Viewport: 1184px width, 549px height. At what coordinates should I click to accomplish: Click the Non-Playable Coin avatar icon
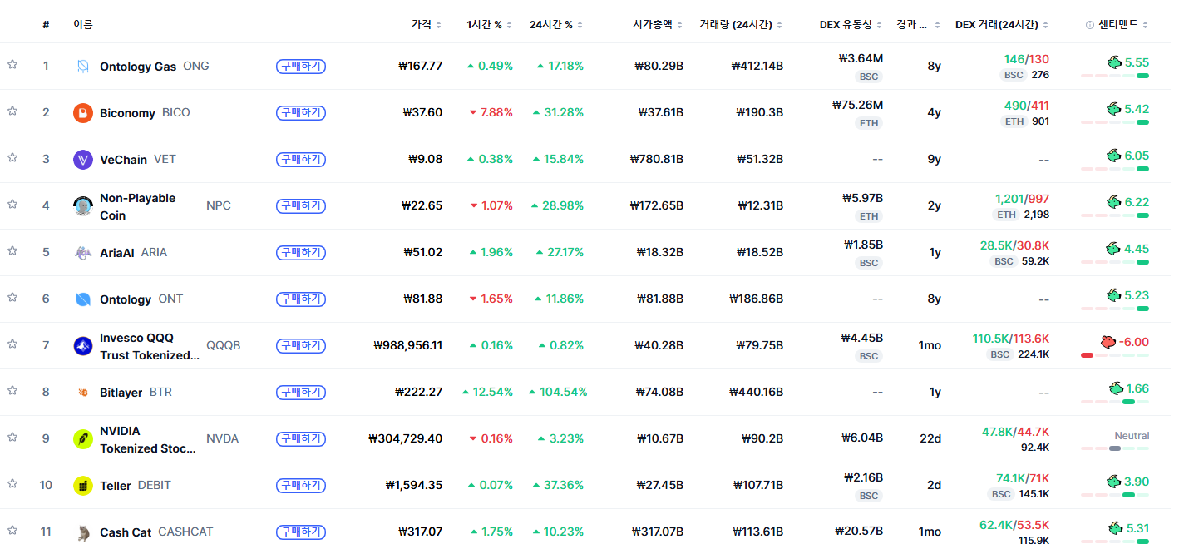click(82, 206)
